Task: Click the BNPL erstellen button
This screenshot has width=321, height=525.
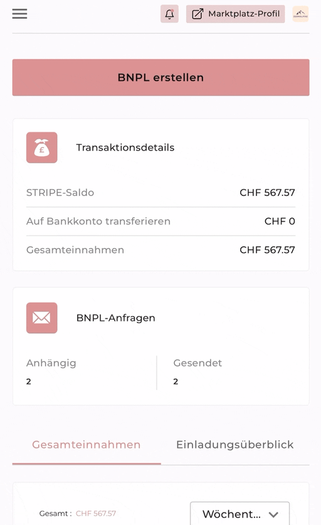Action: [x=161, y=77]
